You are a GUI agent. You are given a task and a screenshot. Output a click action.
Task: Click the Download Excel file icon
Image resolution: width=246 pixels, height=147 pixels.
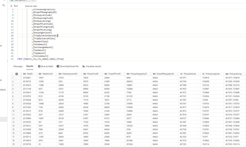(x=58, y=66)
